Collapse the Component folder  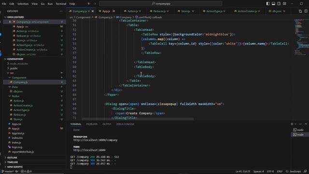click(19, 78)
